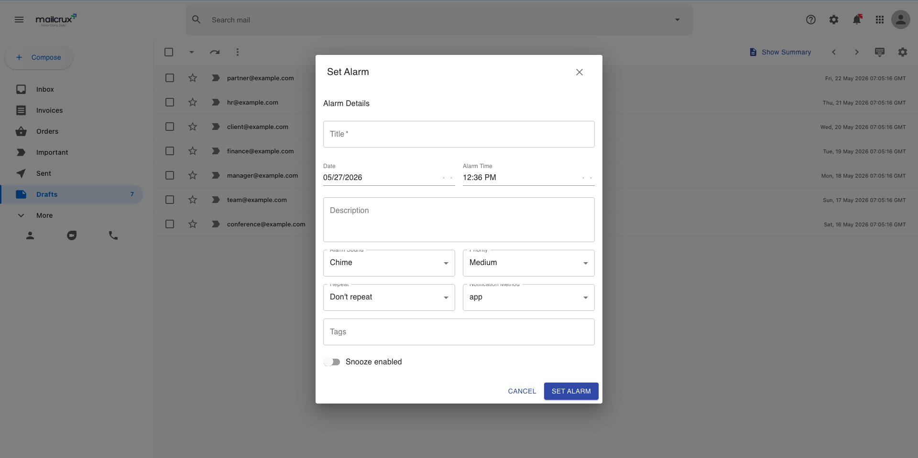Star the hr@example.com email
The image size is (918, 458).
pos(193,102)
